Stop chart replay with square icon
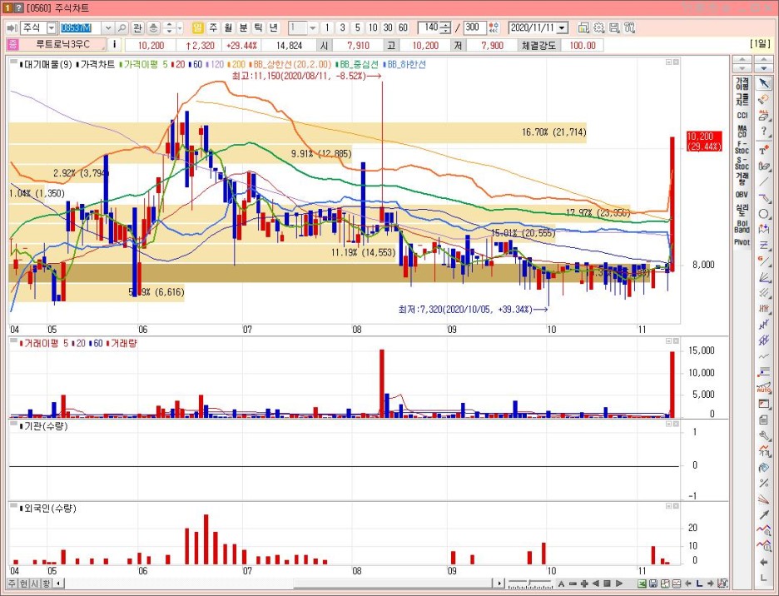The image size is (779, 596). pyautogui.click(x=607, y=584)
